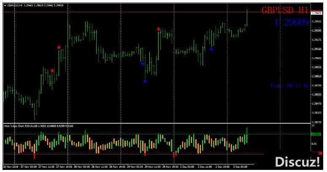Click price axis value 1.29045
The height and width of the screenshot is (172, 327).
tap(316, 58)
